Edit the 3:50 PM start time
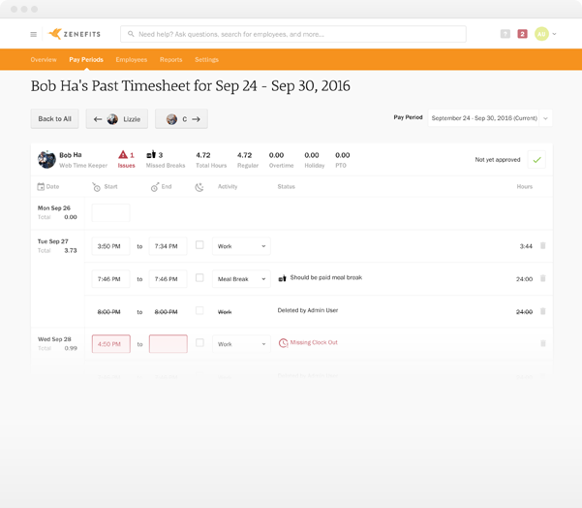582x508 pixels. pos(110,246)
